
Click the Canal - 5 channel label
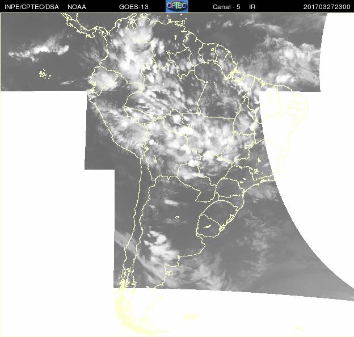pyautogui.click(x=226, y=7)
